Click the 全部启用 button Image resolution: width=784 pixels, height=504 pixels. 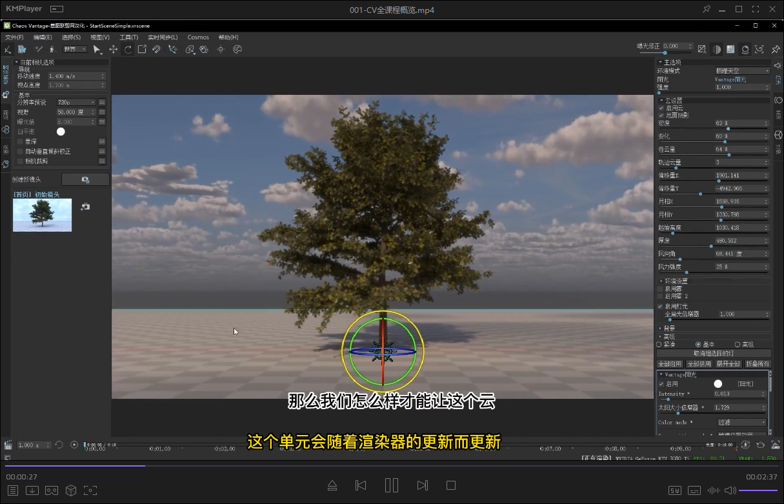click(x=670, y=364)
